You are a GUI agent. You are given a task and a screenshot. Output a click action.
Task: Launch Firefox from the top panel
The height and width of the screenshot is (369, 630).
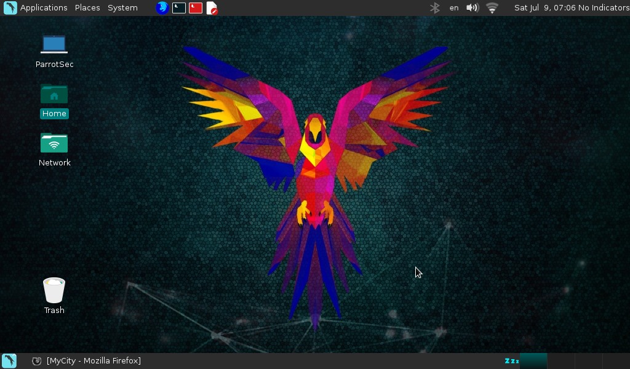(x=162, y=7)
